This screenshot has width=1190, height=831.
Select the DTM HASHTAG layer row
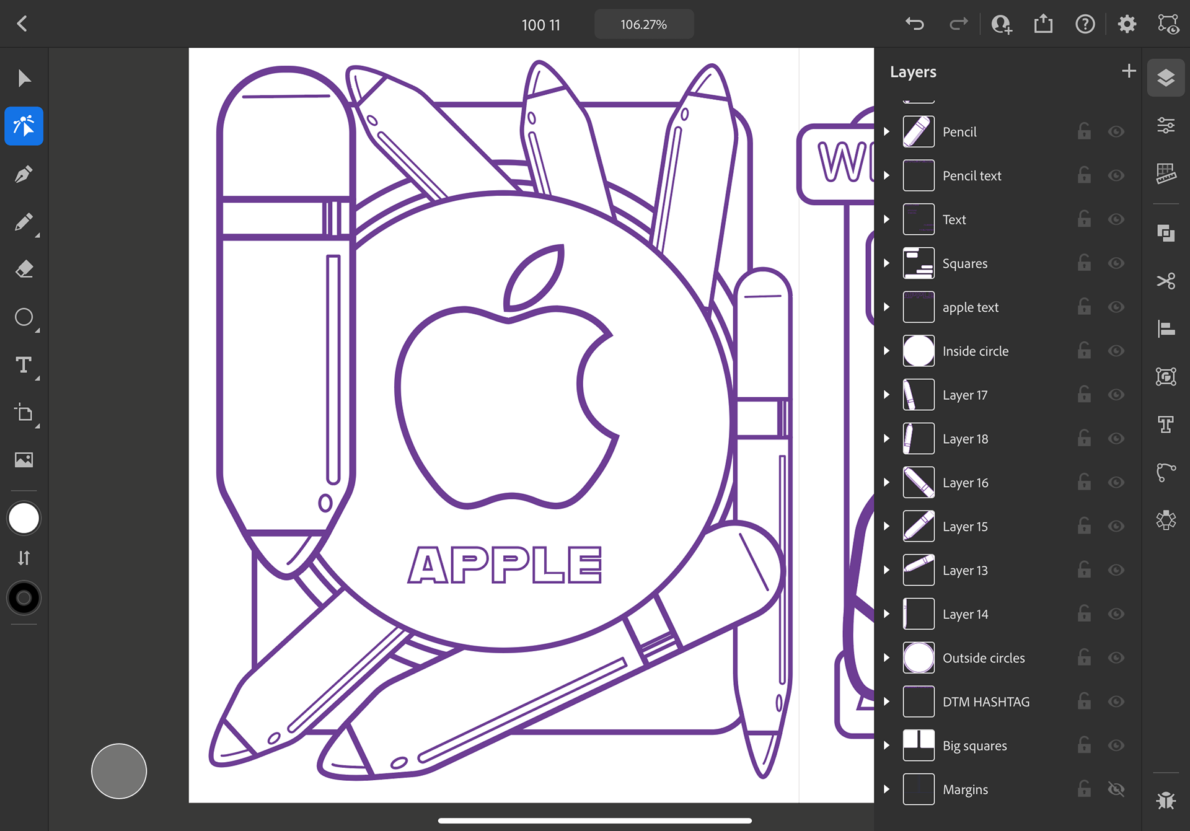[1008, 701]
